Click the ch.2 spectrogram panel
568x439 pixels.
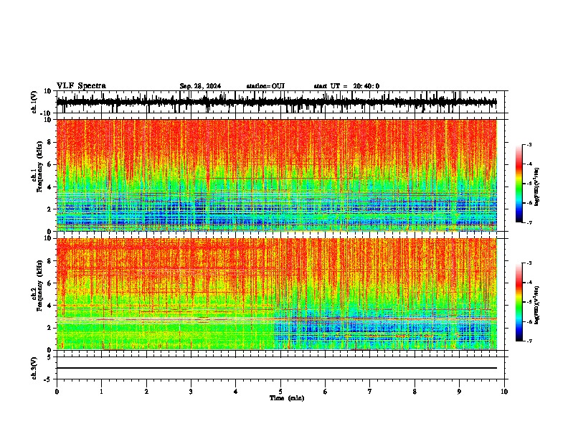coord(276,294)
